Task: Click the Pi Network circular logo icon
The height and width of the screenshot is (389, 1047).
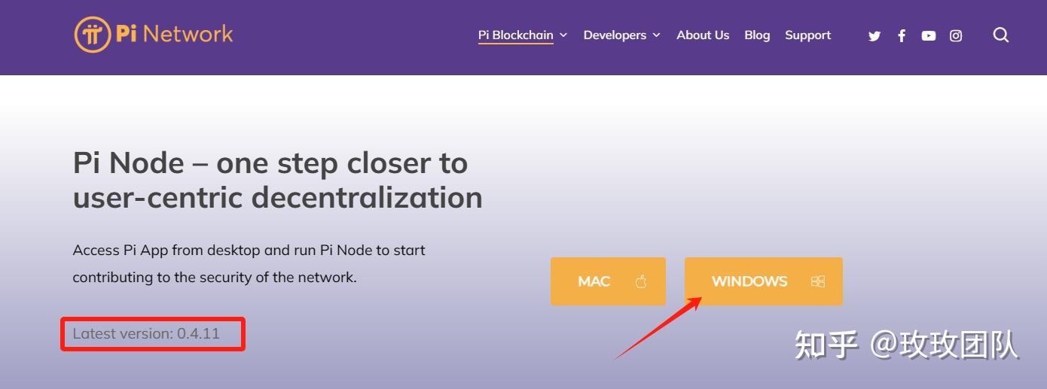Action: (93, 35)
